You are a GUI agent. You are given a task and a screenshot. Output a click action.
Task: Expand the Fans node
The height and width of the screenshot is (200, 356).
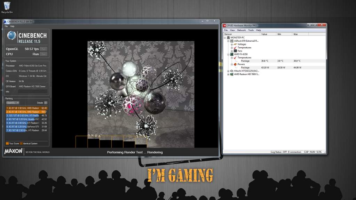[232, 51]
